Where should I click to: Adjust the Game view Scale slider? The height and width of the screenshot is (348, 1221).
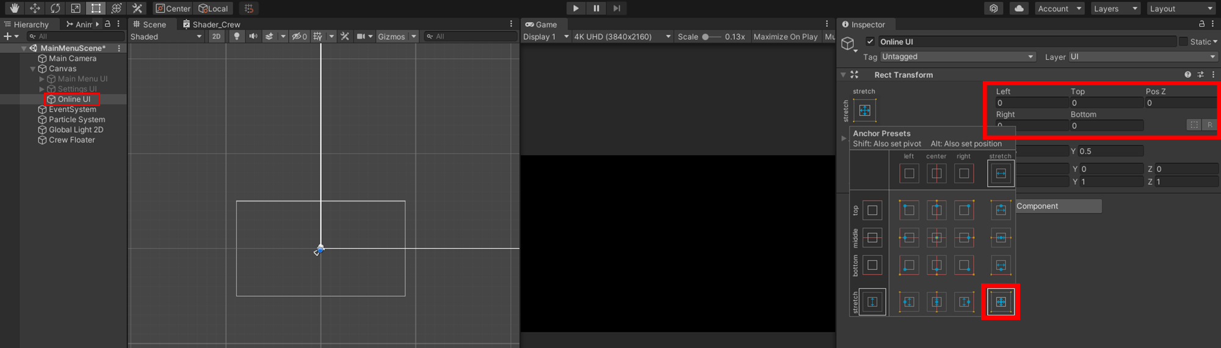point(711,37)
